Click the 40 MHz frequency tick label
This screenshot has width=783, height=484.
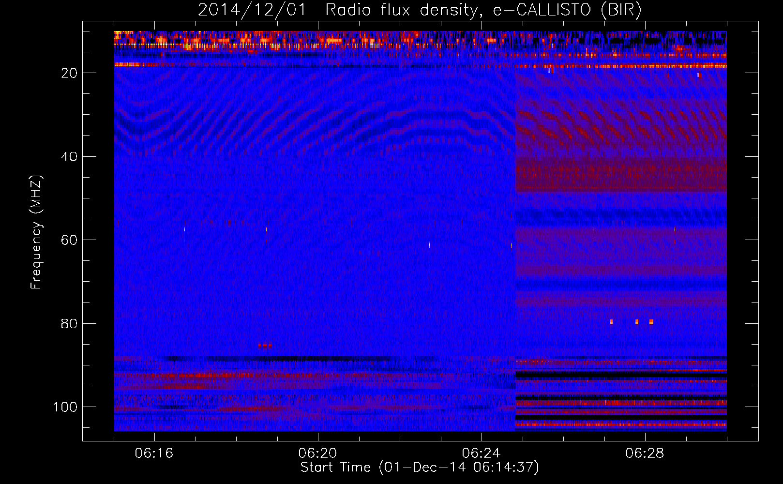click(x=69, y=157)
